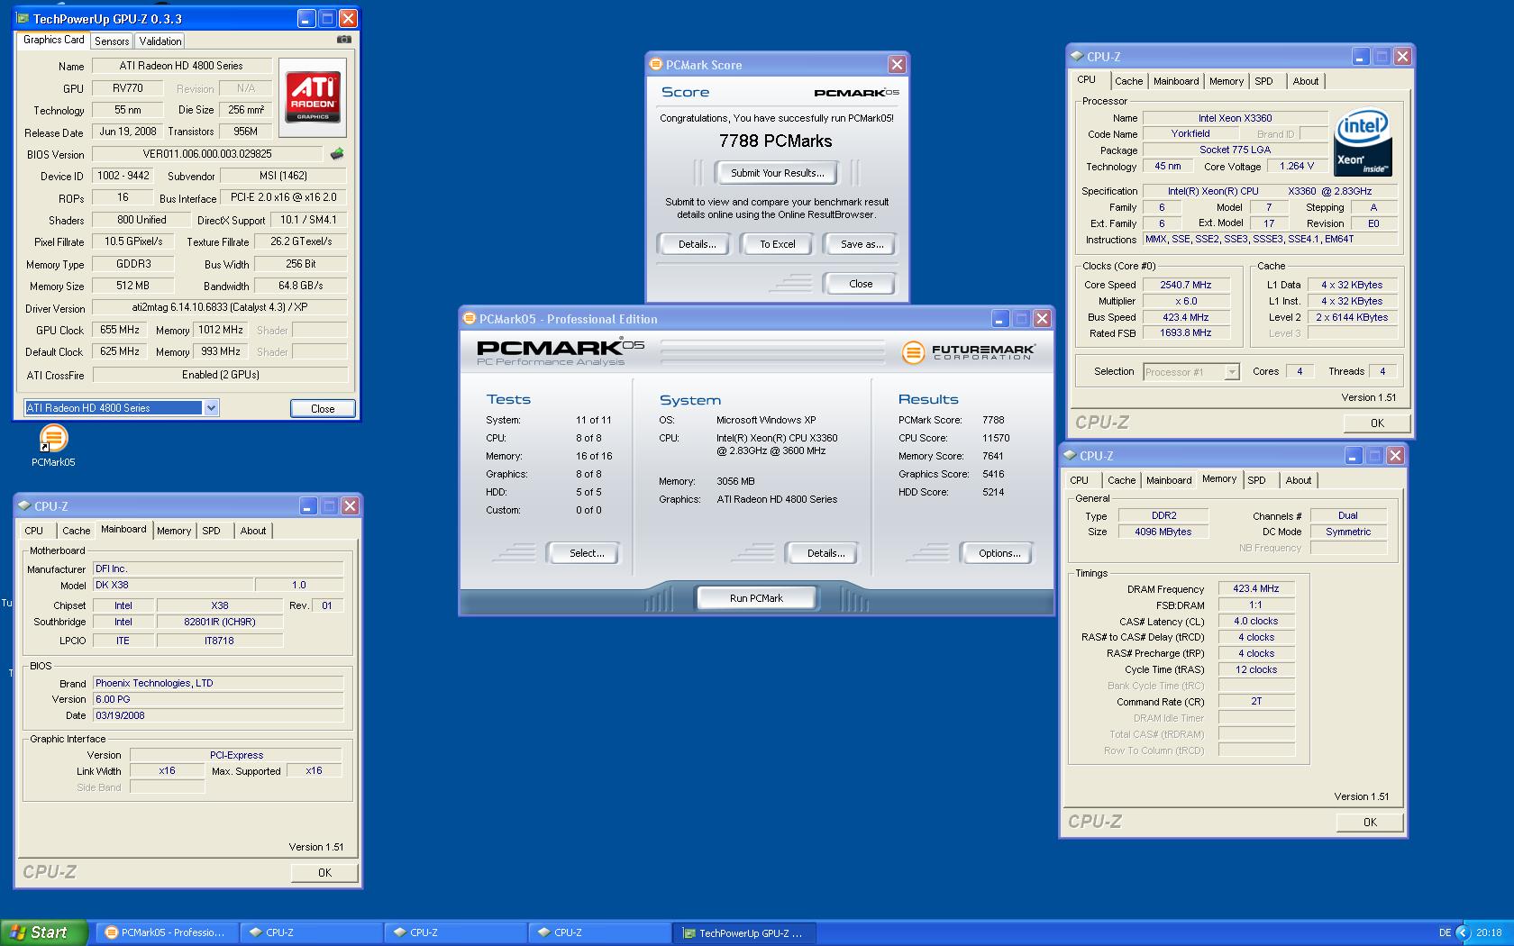Click CPU Score 11570 value
The width and height of the screenshot is (1514, 946).
995,438
